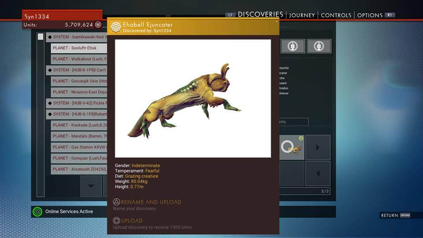Select PLANET Nirazovo-East row
This screenshot has width=423, height=238.
click(79, 92)
